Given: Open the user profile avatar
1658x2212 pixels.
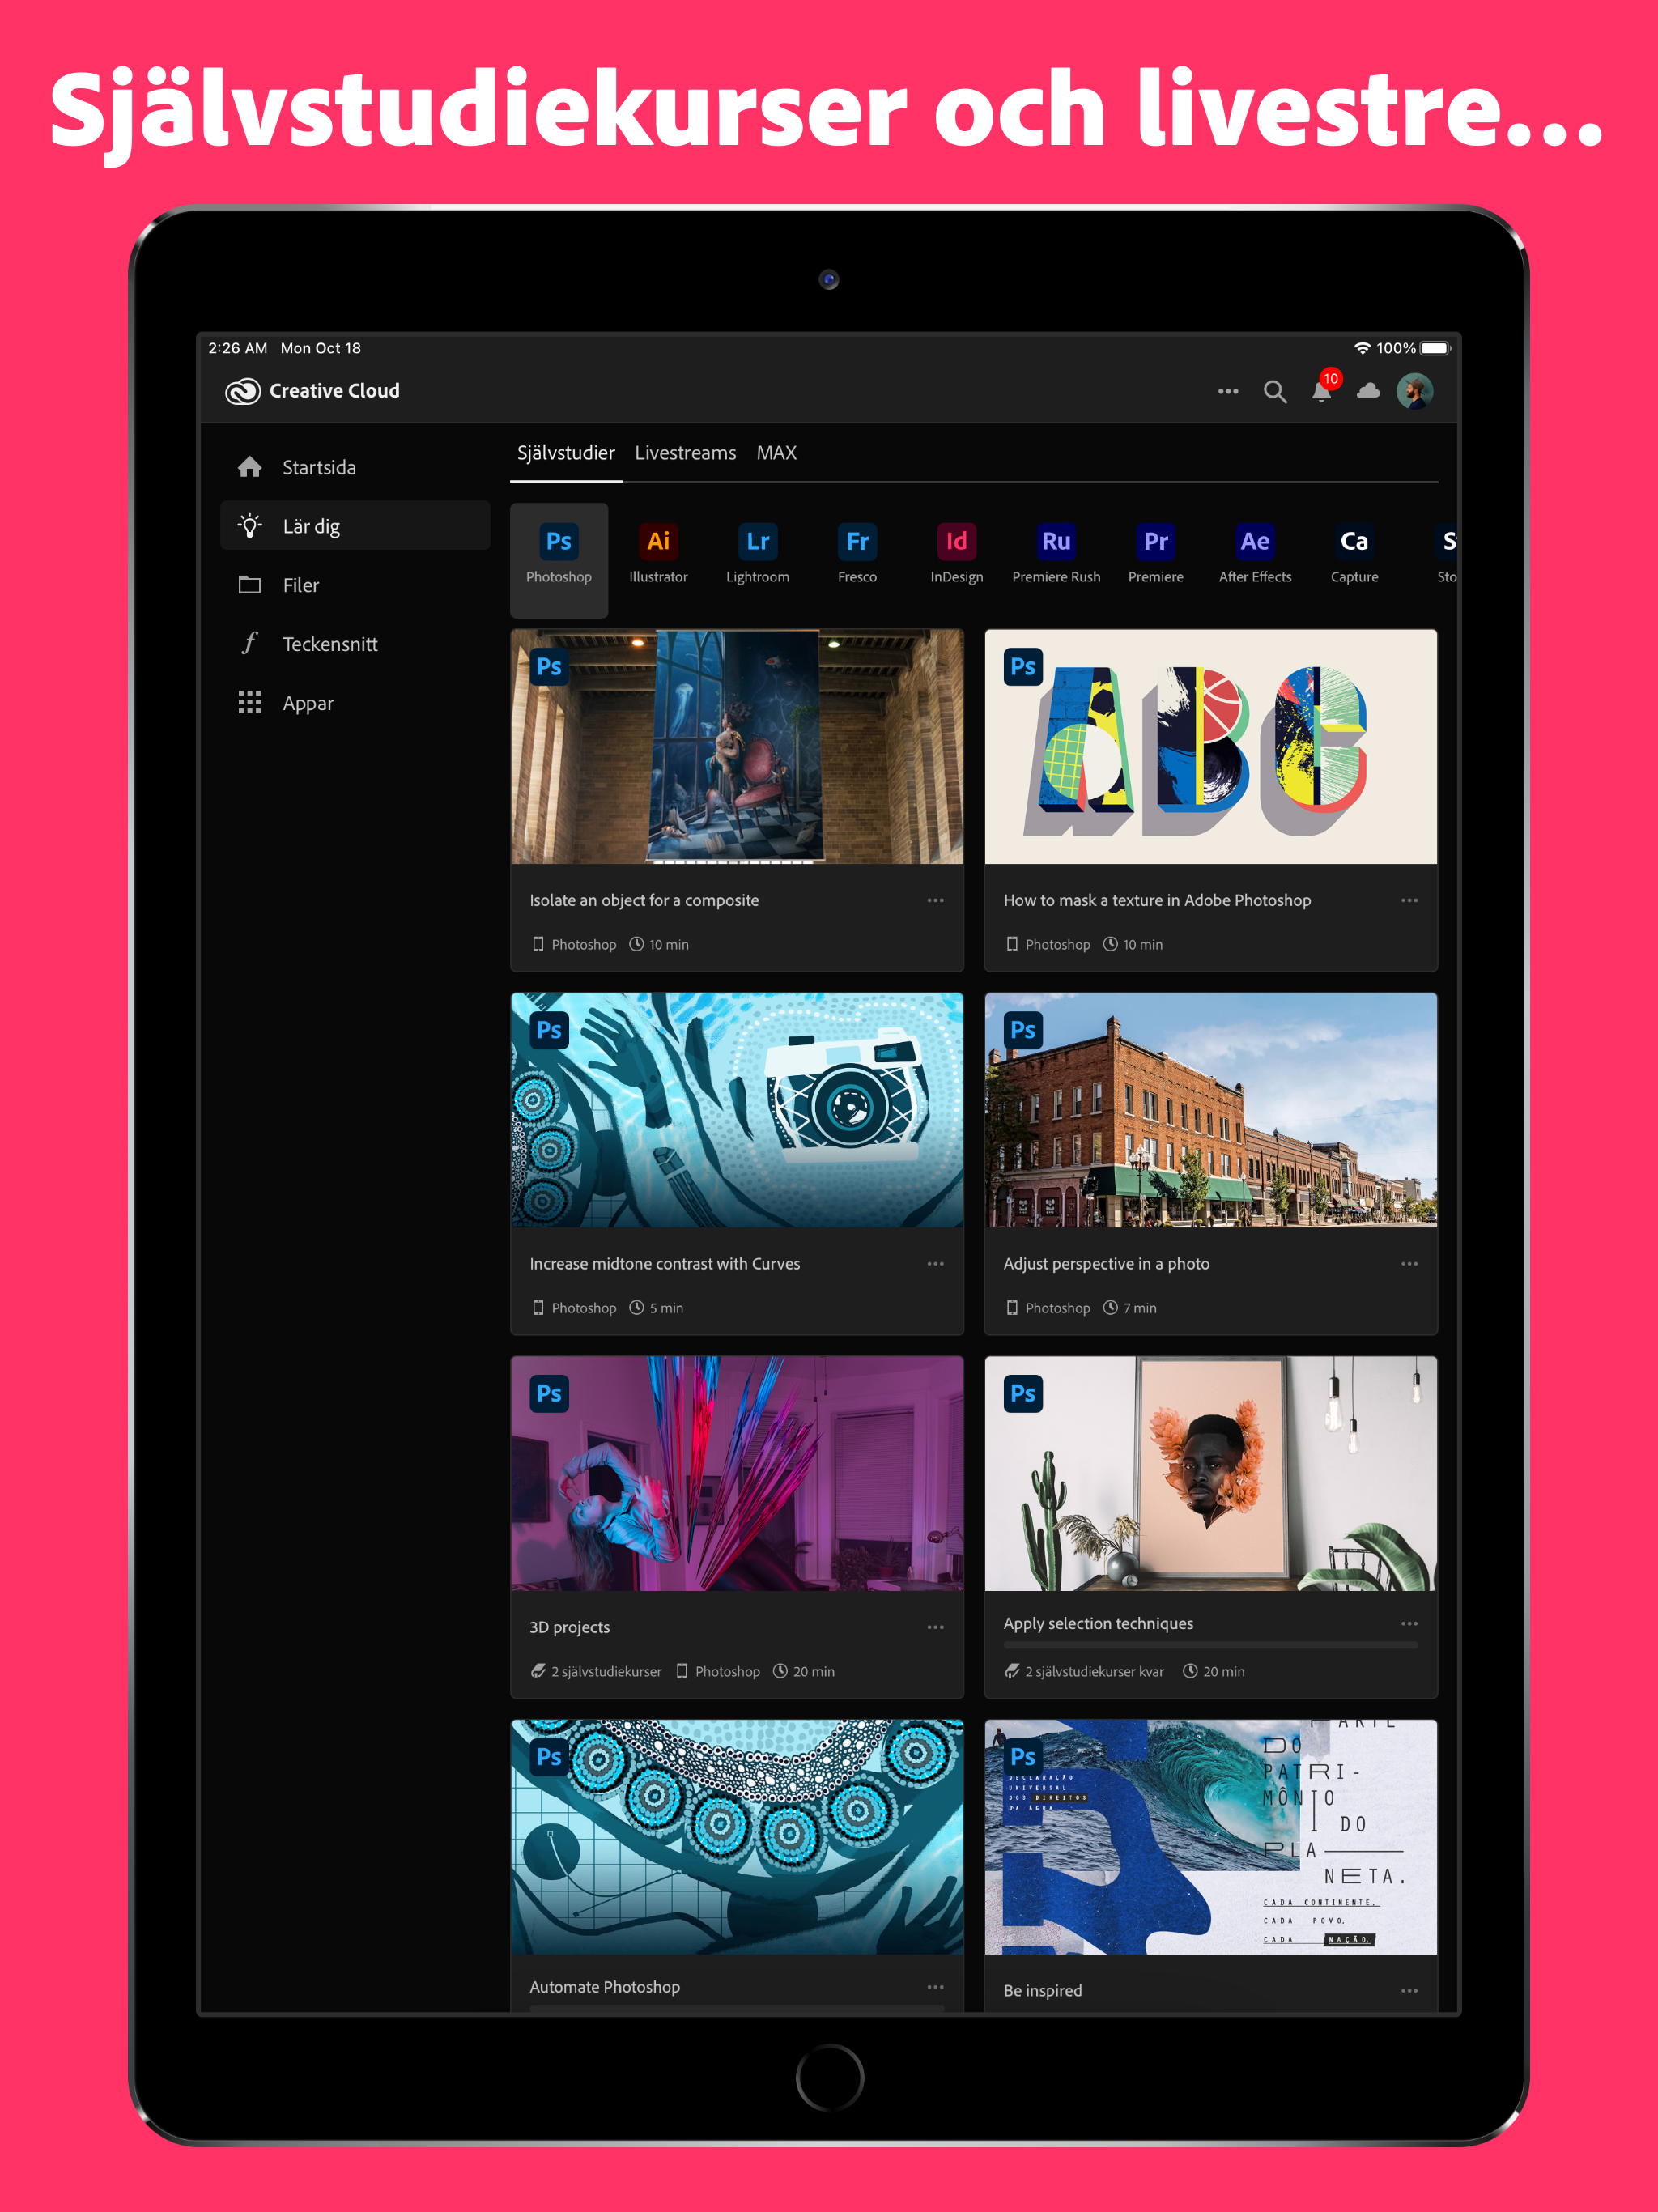Looking at the screenshot, I should pyautogui.click(x=1415, y=391).
